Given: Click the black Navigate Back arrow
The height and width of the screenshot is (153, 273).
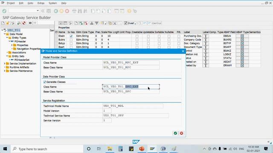Looking at the screenshot, I should click(30, 23).
